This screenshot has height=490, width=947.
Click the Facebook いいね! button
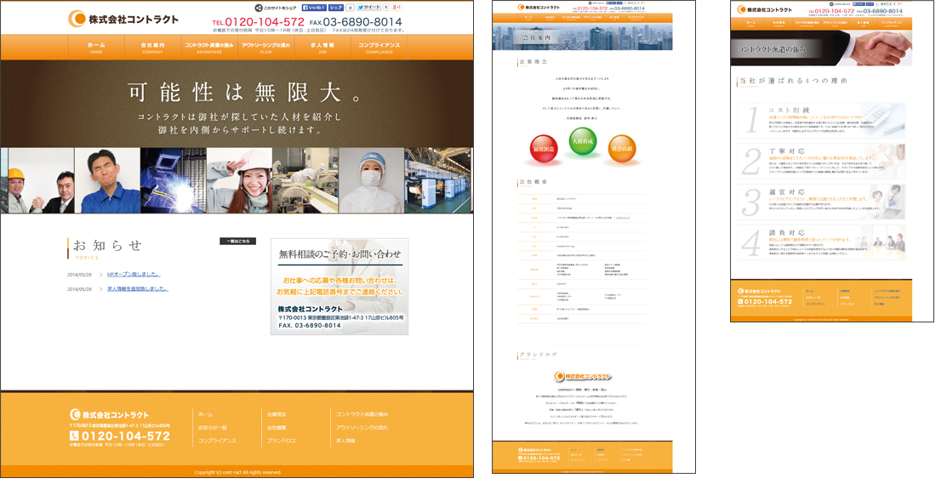tap(314, 8)
